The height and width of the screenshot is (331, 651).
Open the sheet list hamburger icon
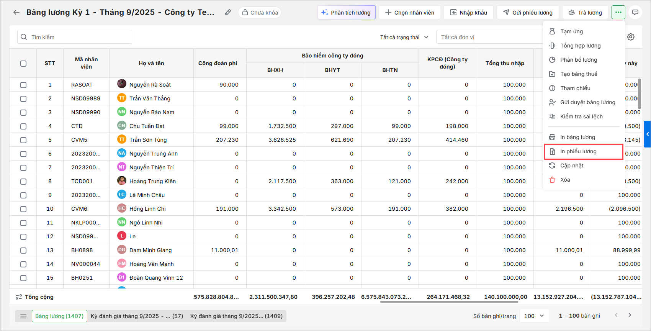tap(23, 316)
